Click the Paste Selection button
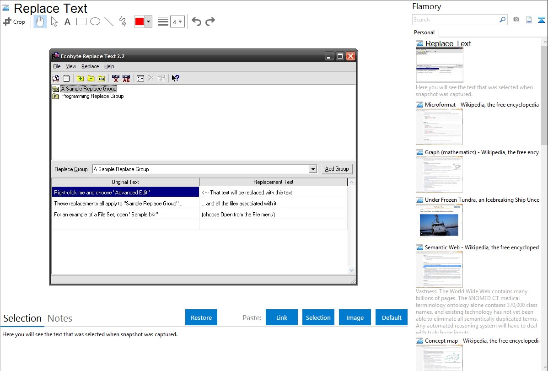Screen dimensions: 548x371 click(x=318, y=317)
